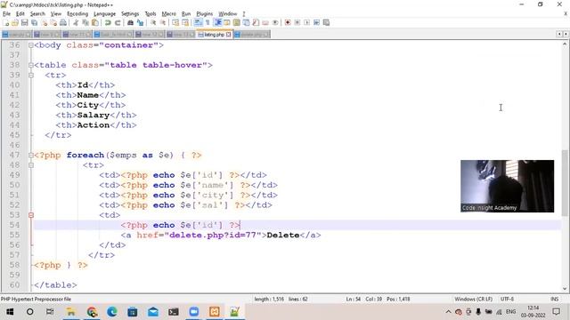Click the Code Insight Academy webcam thumbnail

[x=507, y=186]
